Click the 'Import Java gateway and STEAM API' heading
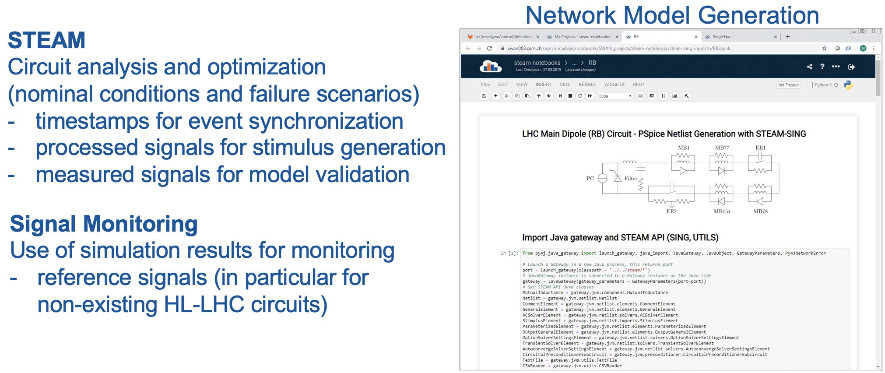Screen dimensions: 885x373 click(x=620, y=237)
